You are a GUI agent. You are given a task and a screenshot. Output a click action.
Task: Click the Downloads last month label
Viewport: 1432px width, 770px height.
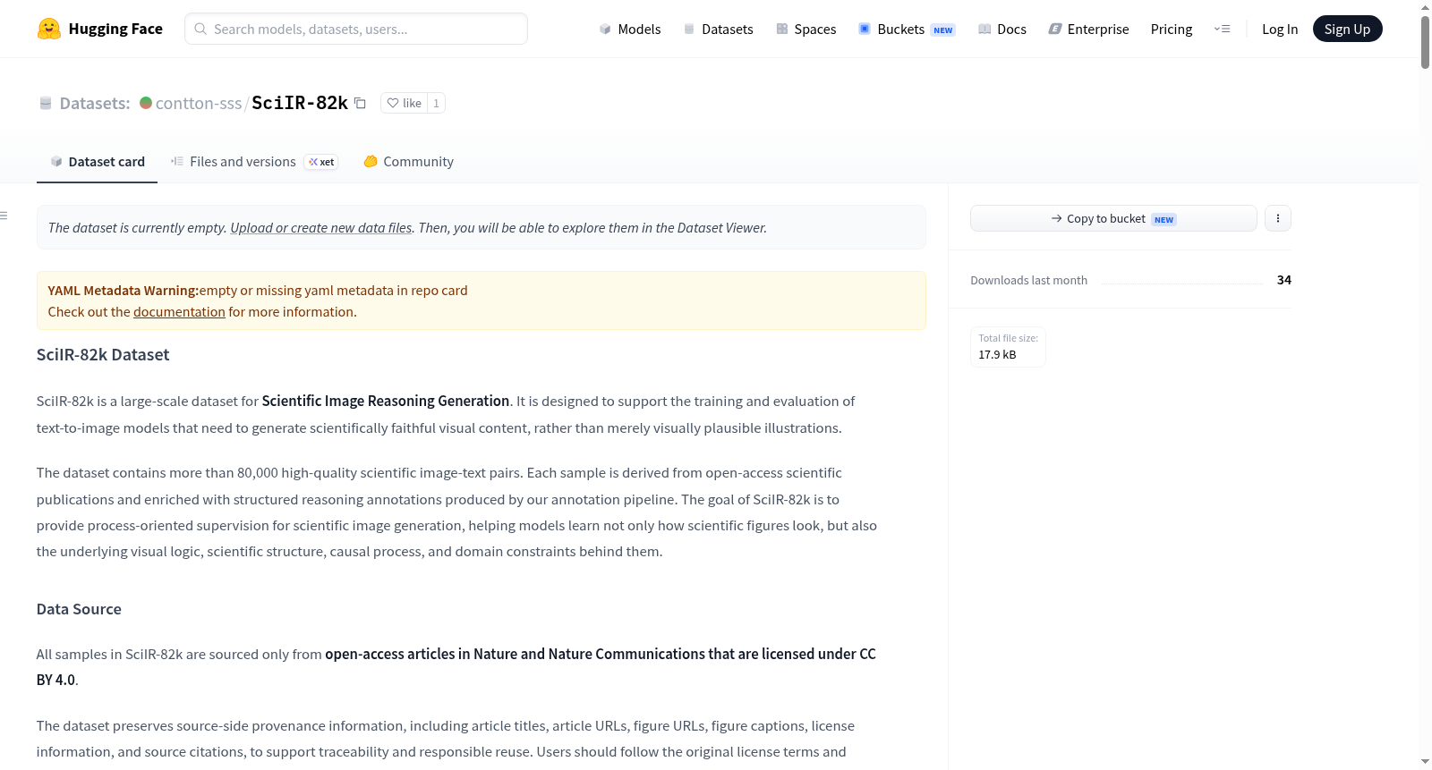coord(1028,280)
